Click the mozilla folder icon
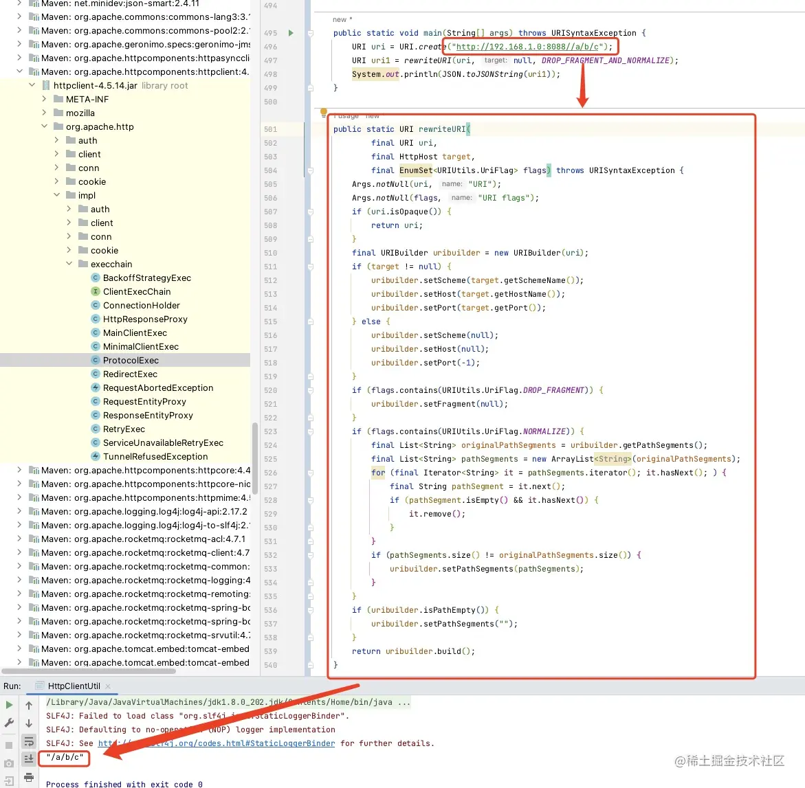 [58, 113]
